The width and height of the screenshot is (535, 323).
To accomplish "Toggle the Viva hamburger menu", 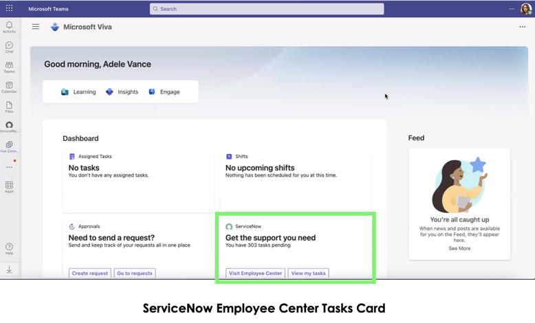I will (36, 27).
